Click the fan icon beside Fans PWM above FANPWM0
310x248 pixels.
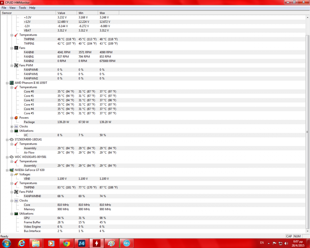(16, 66)
